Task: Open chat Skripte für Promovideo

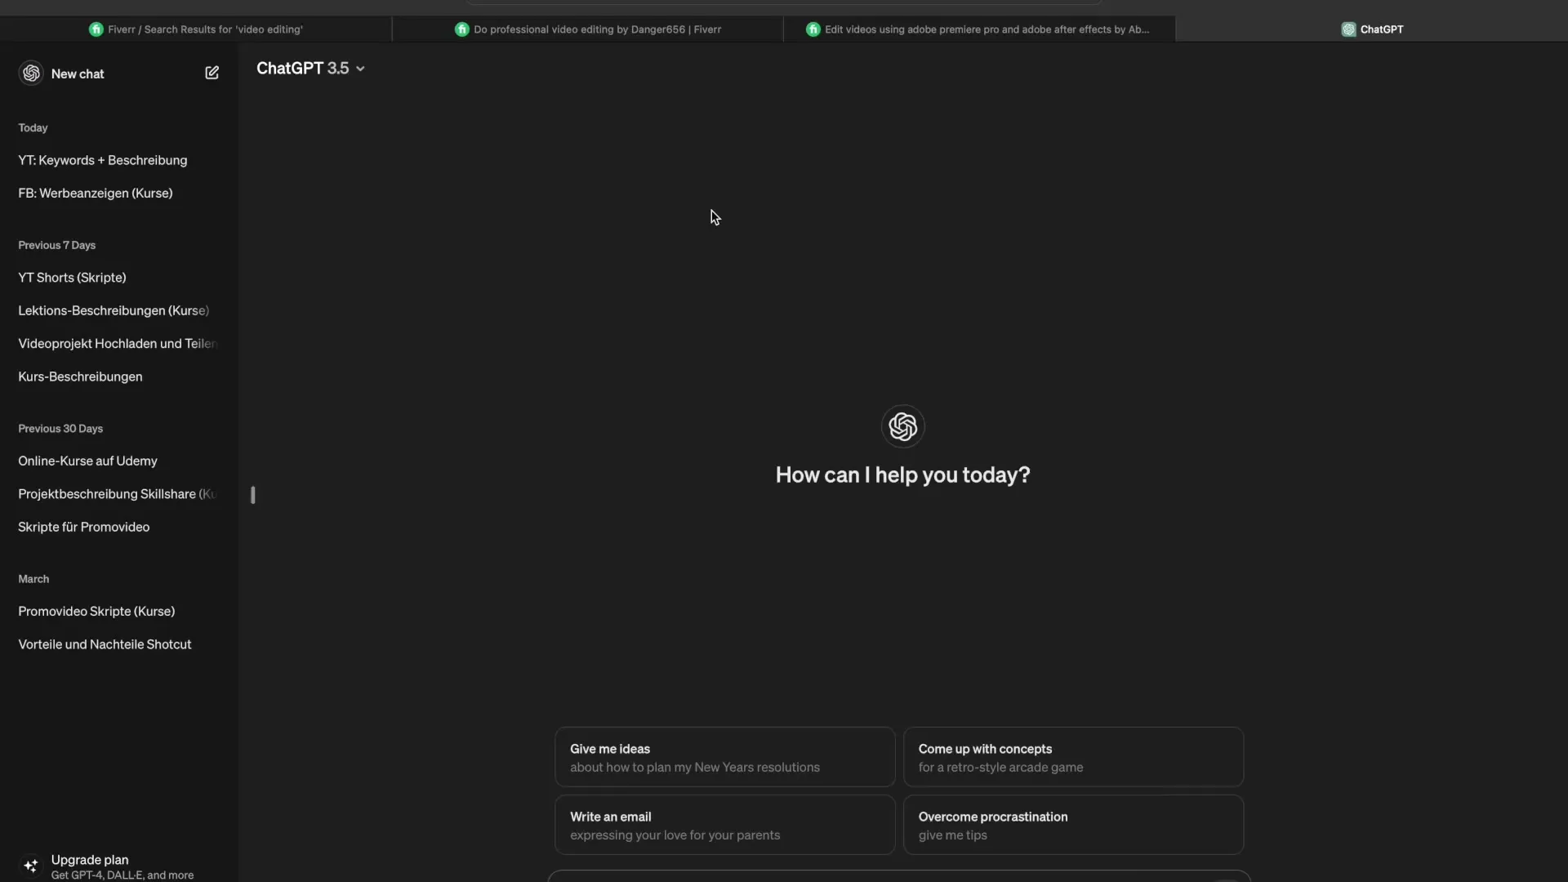Action: (x=83, y=528)
